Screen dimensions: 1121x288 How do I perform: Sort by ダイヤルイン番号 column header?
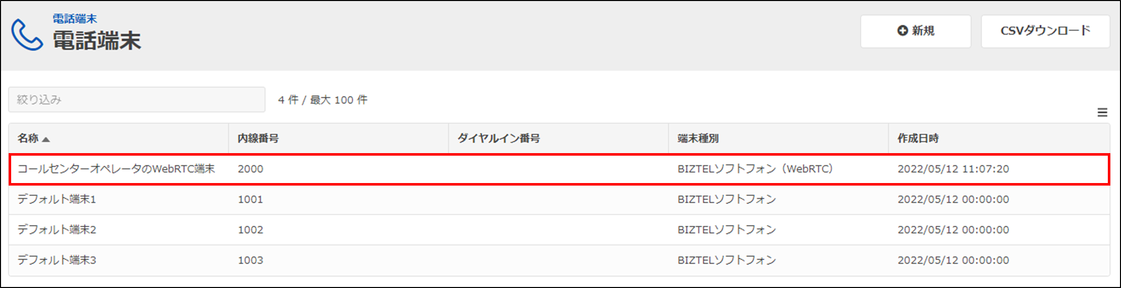coord(499,138)
